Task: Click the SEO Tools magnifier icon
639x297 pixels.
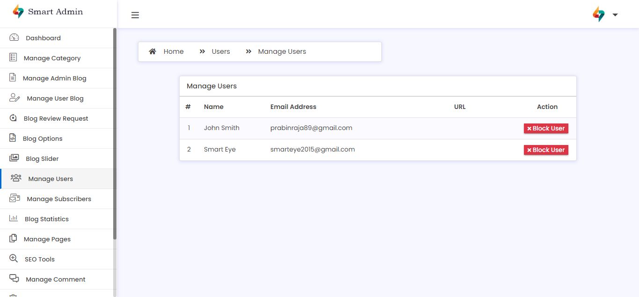Action: 14,259
